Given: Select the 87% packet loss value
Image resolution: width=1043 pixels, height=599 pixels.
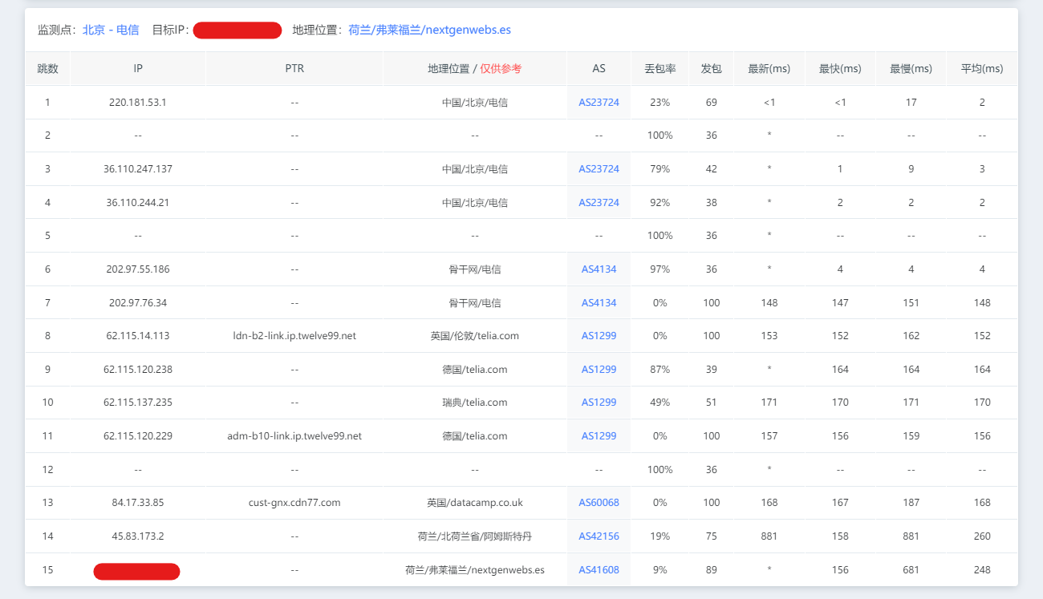Looking at the screenshot, I should [x=659, y=370].
